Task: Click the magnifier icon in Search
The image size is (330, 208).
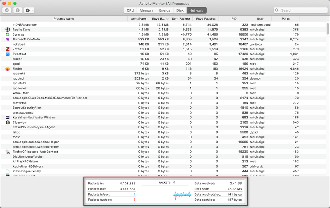Action: [277, 10]
